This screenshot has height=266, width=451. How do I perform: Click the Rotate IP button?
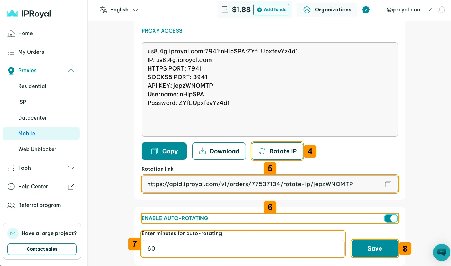[277, 151]
